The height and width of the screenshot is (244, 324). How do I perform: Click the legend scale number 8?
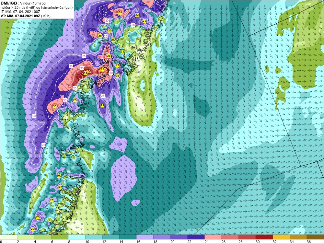pos(69,242)
